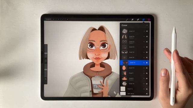The height and width of the screenshot is (108, 193).
Task: Click the opacity slider on sidebar
Action: [x=46, y=70]
